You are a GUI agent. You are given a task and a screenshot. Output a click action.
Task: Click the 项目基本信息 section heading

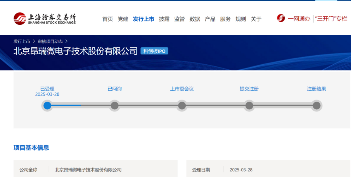click(31, 148)
